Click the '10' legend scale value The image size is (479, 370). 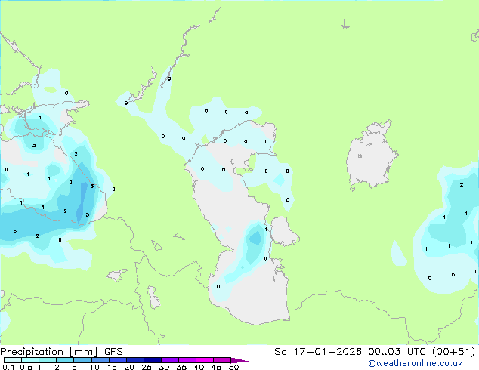(94, 367)
